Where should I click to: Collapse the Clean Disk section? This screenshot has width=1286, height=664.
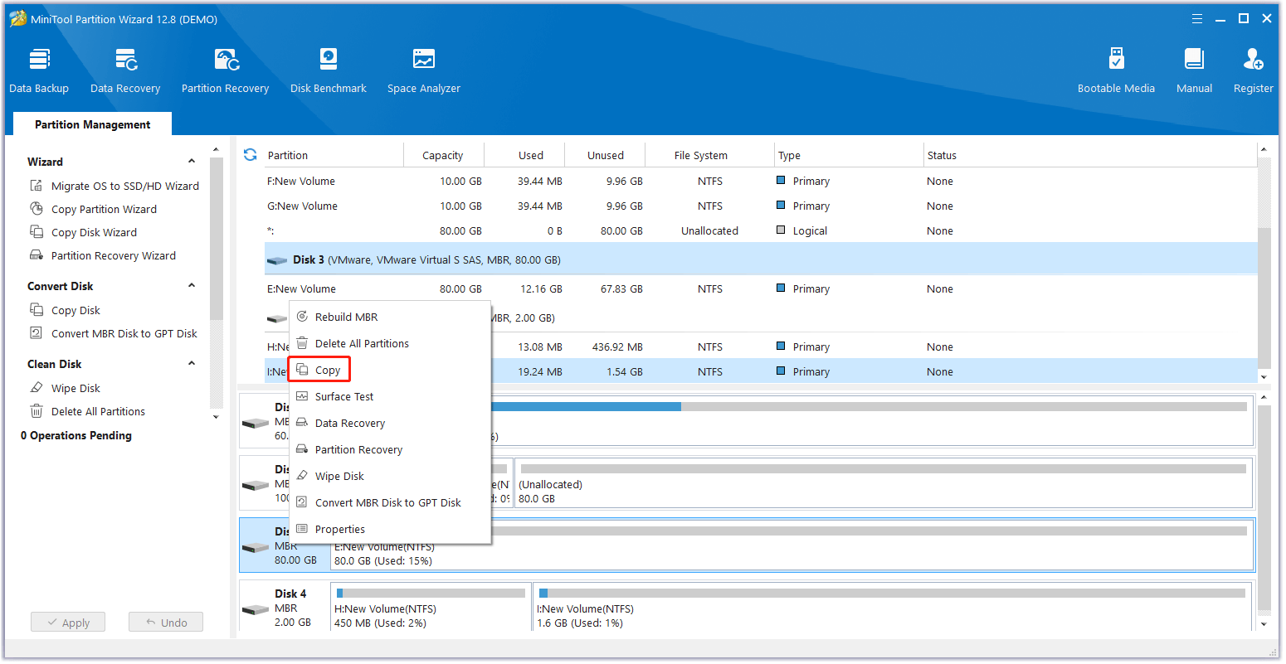(x=192, y=364)
